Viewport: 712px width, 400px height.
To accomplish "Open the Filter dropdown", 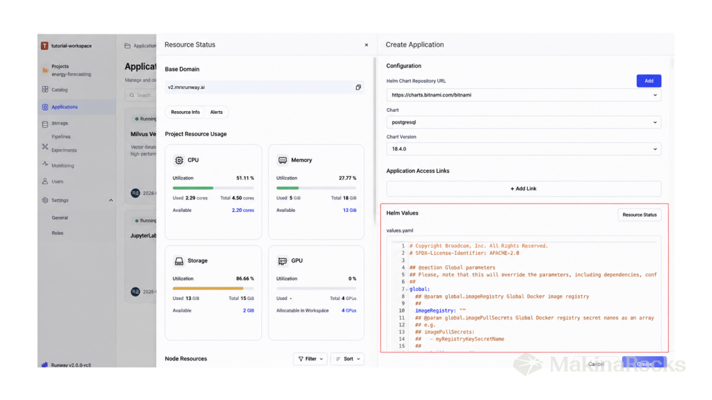I will [x=310, y=359].
